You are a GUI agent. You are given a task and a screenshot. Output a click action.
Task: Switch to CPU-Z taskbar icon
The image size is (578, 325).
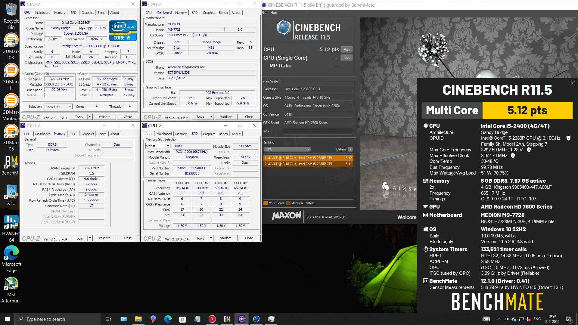[241, 319]
